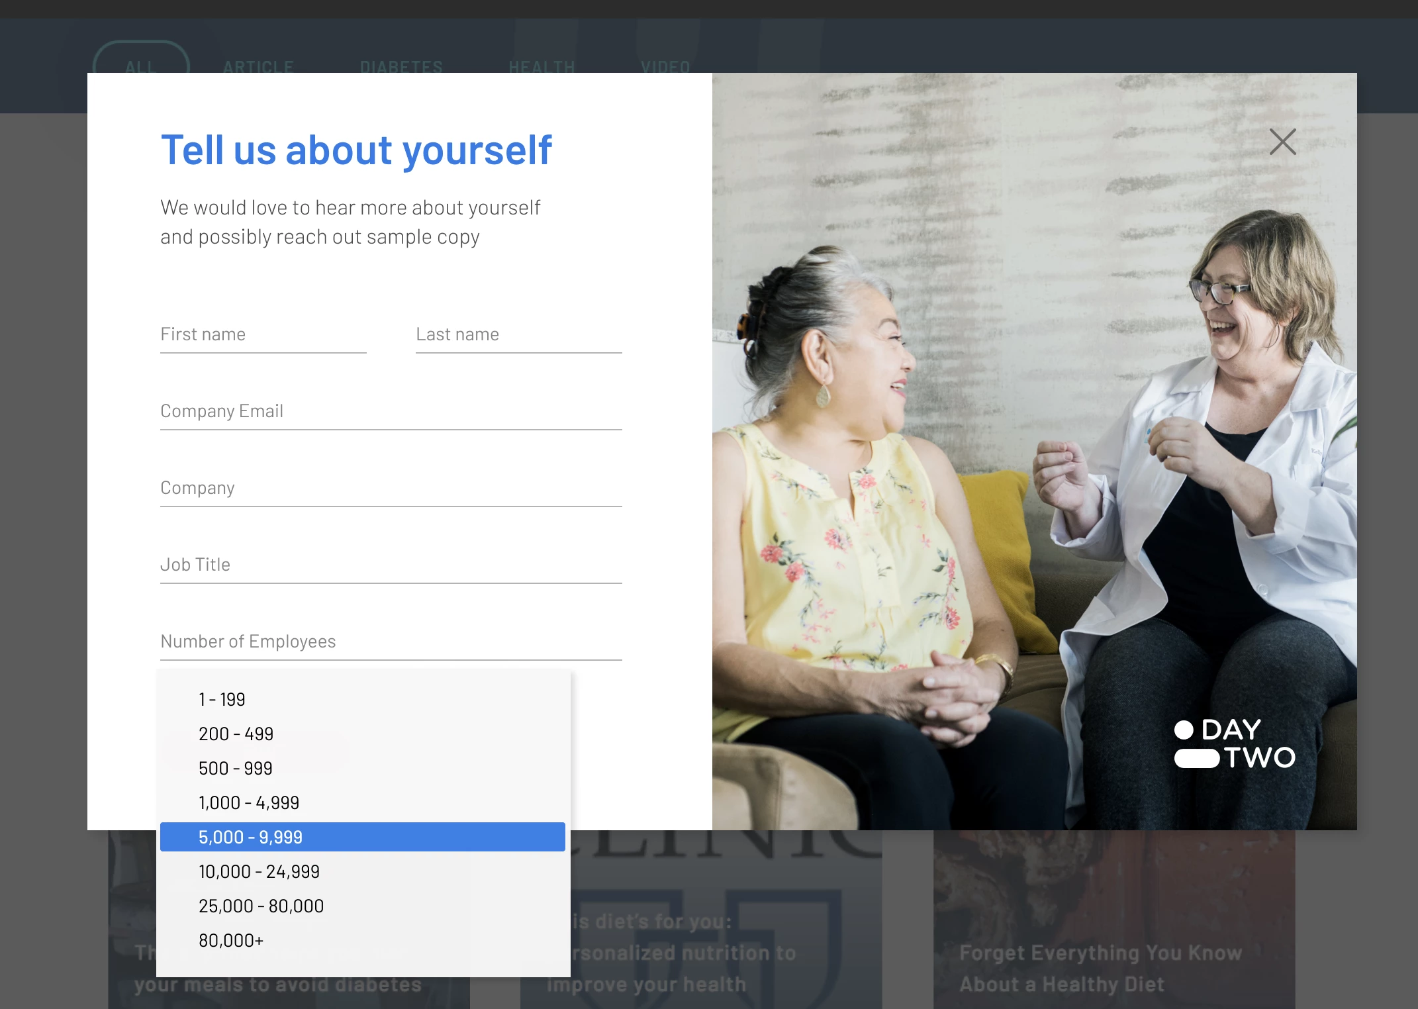Choose 200 - 499 from employee list

[x=236, y=734]
